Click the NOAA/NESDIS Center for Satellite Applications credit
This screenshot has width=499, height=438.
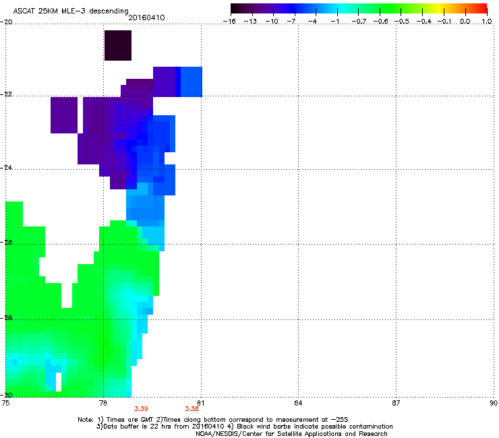click(x=291, y=434)
